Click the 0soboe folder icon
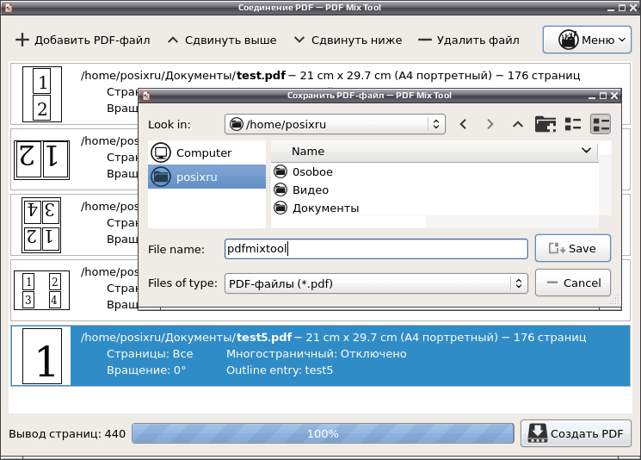Image resolution: width=641 pixels, height=460 pixels. point(280,171)
